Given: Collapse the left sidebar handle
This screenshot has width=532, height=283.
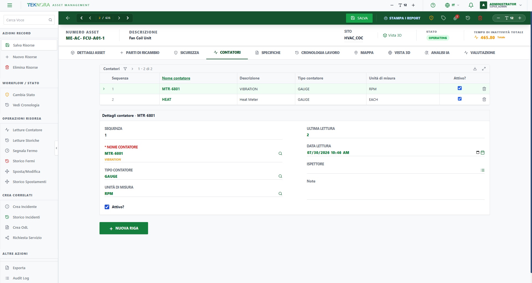Looking at the screenshot, I should pyautogui.click(x=57, y=148).
